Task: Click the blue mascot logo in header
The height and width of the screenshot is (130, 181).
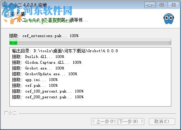Action: coord(169,19)
